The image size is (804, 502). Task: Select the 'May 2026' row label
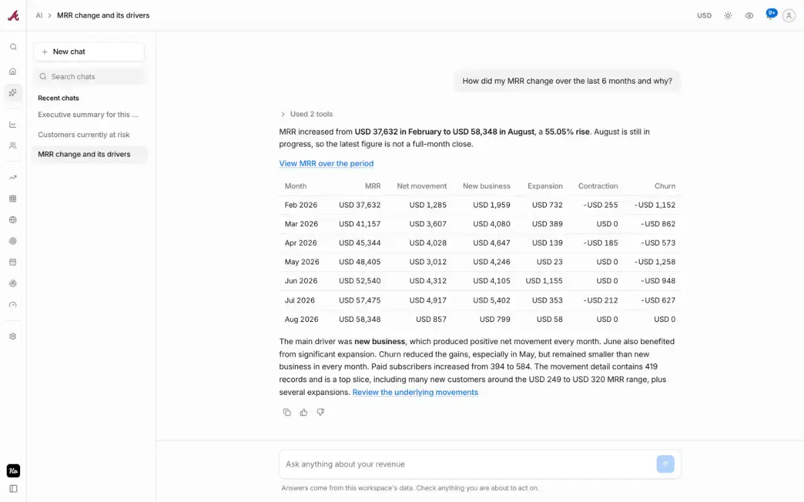[302, 262]
